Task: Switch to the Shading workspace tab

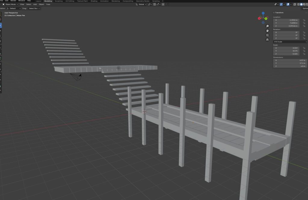Action: (x=94, y=1)
